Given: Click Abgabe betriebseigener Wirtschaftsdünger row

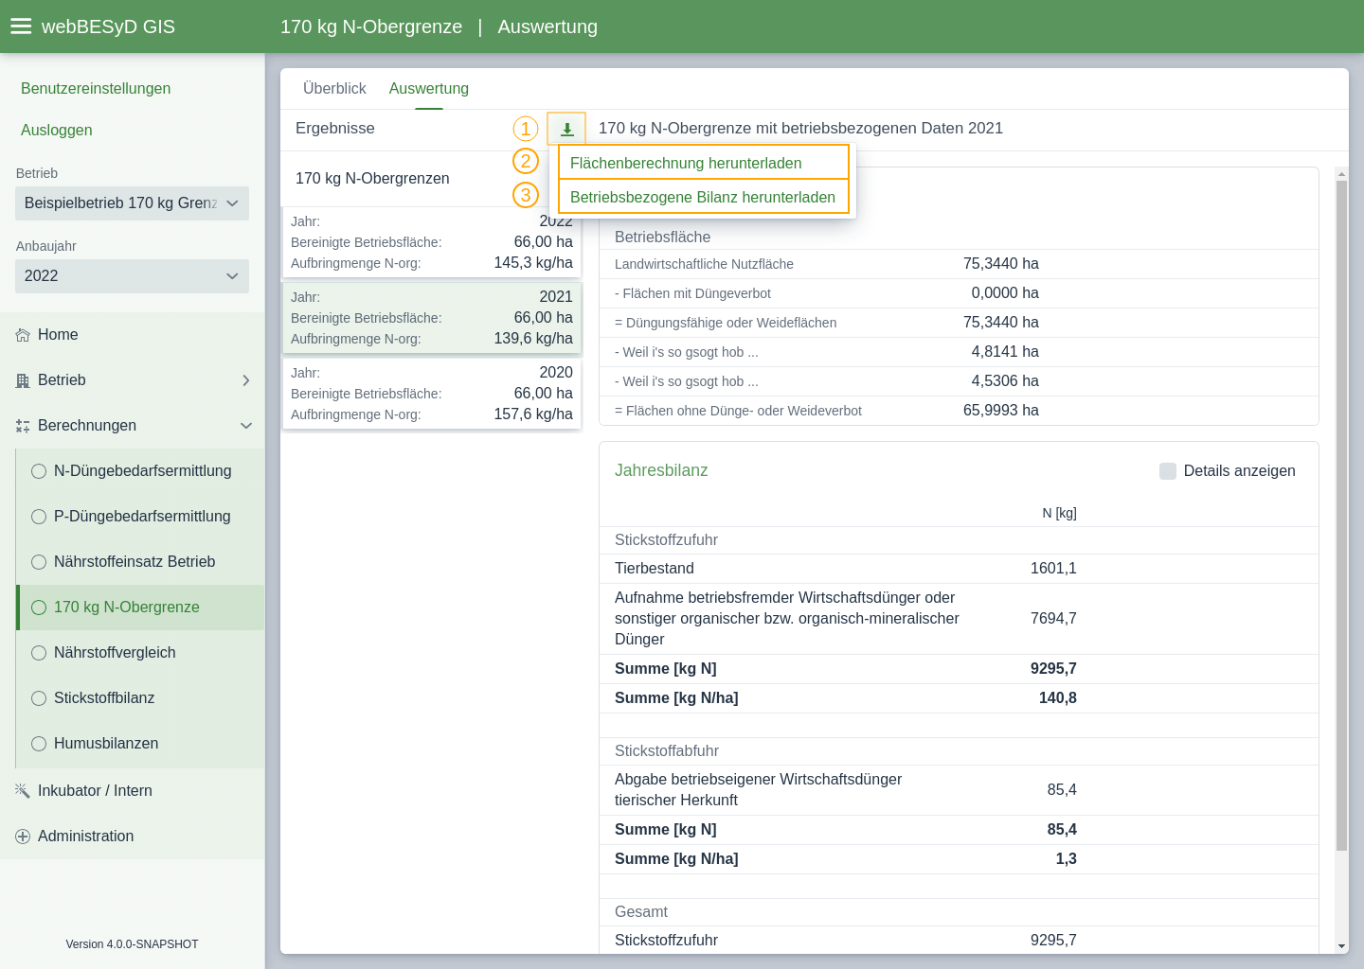Looking at the screenshot, I should pyautogui.click(x=959, y=790).
